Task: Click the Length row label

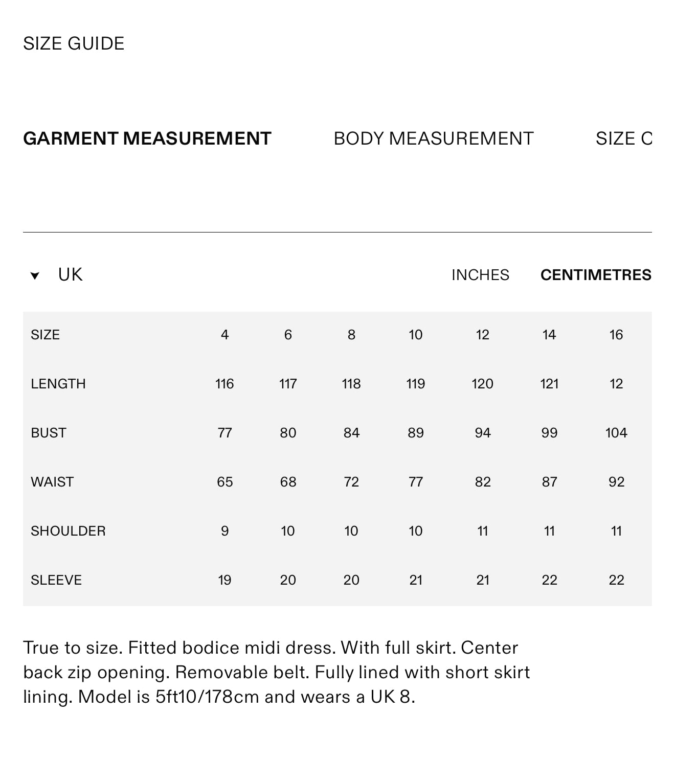Action: point(58,384)
